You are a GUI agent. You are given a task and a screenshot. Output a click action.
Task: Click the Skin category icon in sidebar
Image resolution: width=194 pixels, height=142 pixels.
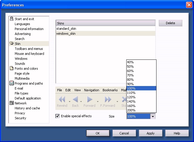pos(12,44)
